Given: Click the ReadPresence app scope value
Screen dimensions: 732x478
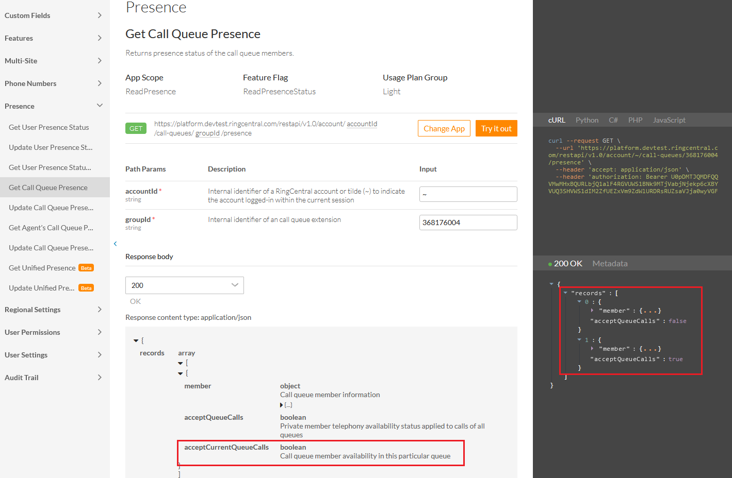Looking at the screenshot, I should pyautogui.click(x=151, y=91).
